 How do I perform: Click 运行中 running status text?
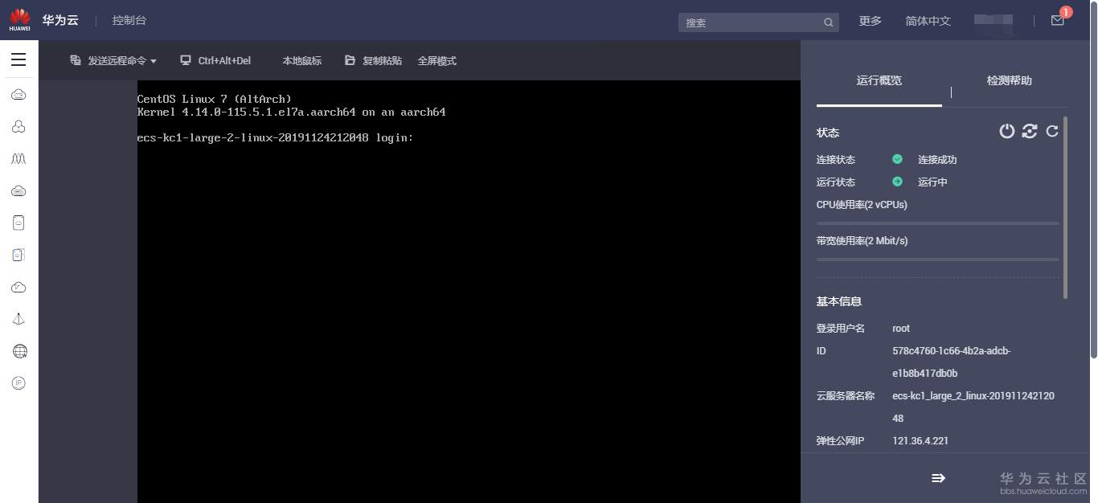click(x=932, y=182)
